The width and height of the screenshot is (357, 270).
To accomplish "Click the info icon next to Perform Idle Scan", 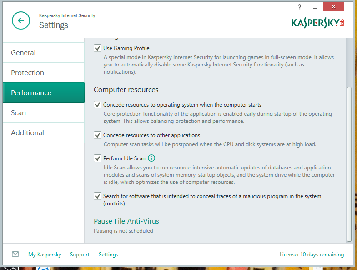I will (151, 158).
